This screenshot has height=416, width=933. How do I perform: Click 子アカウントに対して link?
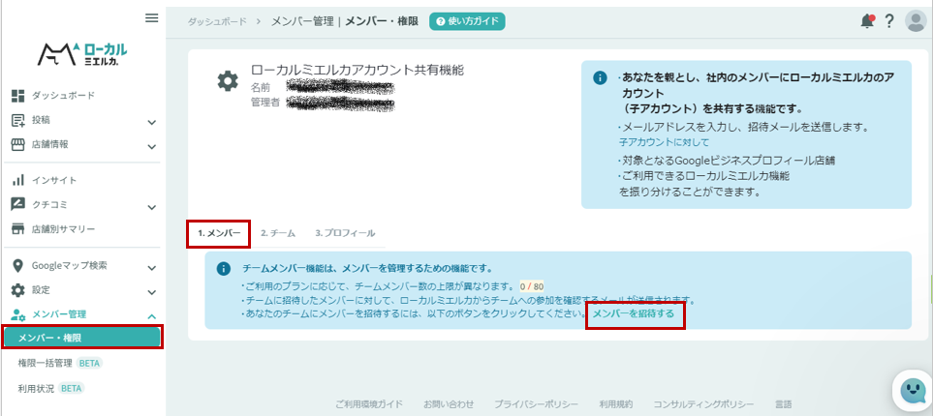pyautogui.click(x=664, y=142)
